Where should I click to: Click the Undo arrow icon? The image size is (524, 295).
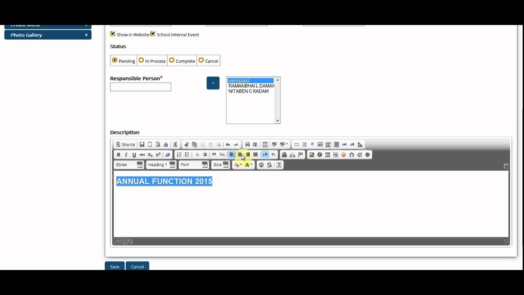coord(228,145)
